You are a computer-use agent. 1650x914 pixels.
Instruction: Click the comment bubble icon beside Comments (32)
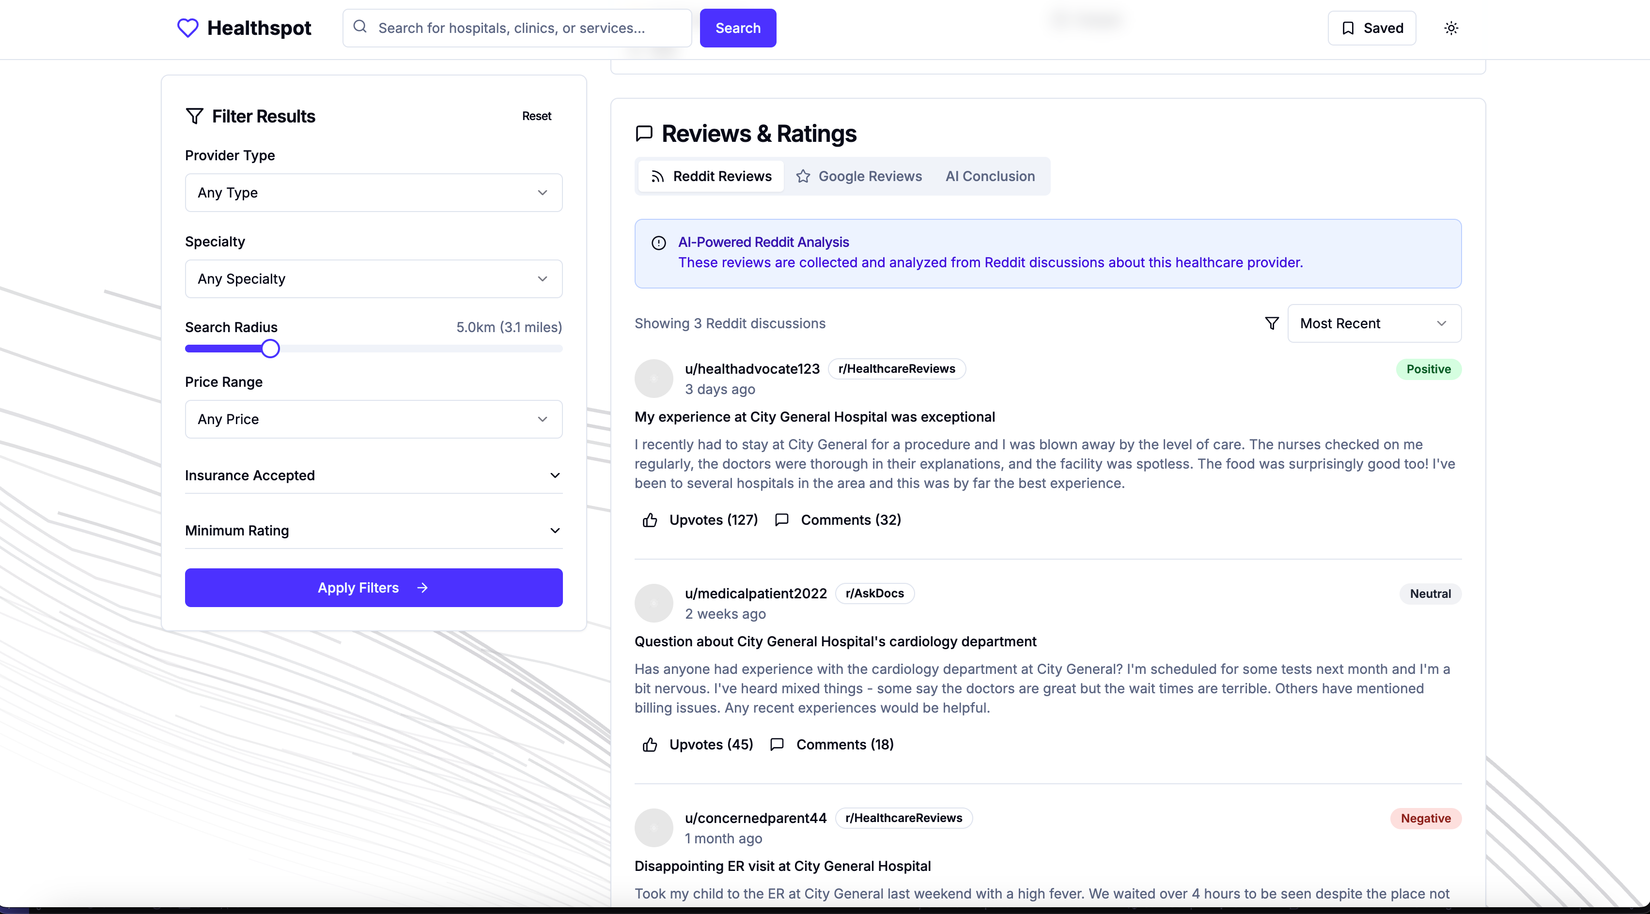pos(781,520)
